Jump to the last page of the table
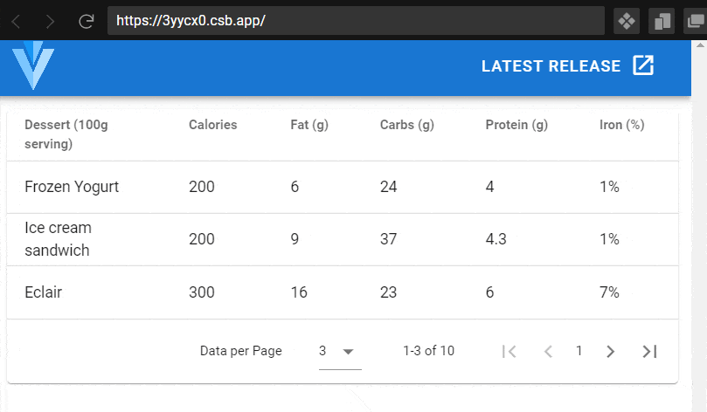 (649, 351)
